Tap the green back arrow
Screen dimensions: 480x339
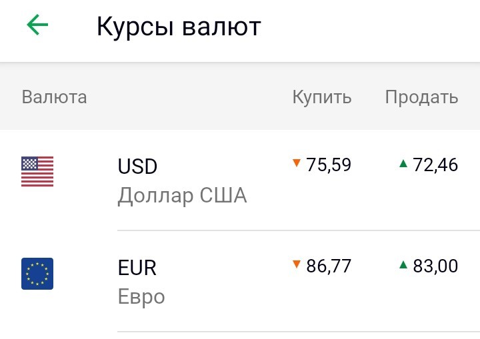click(x=37, y=25)
